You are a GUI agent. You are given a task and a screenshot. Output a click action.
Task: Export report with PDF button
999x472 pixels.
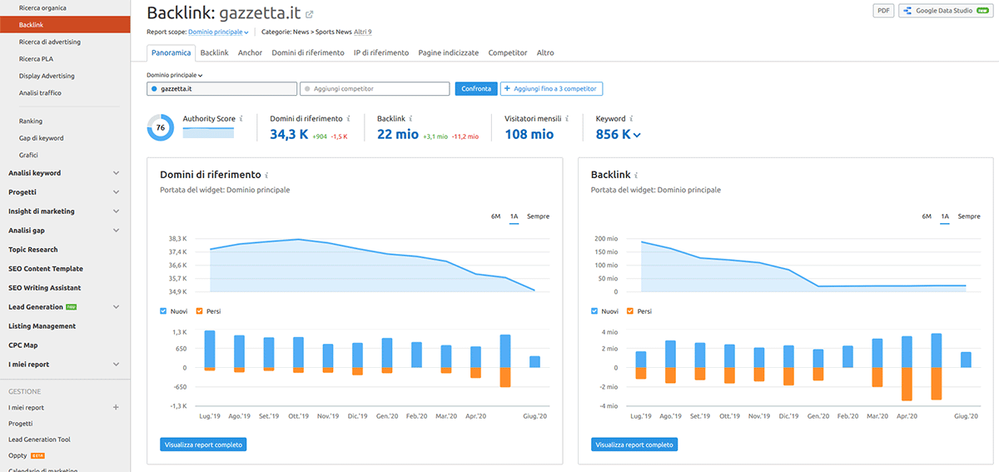882,11
